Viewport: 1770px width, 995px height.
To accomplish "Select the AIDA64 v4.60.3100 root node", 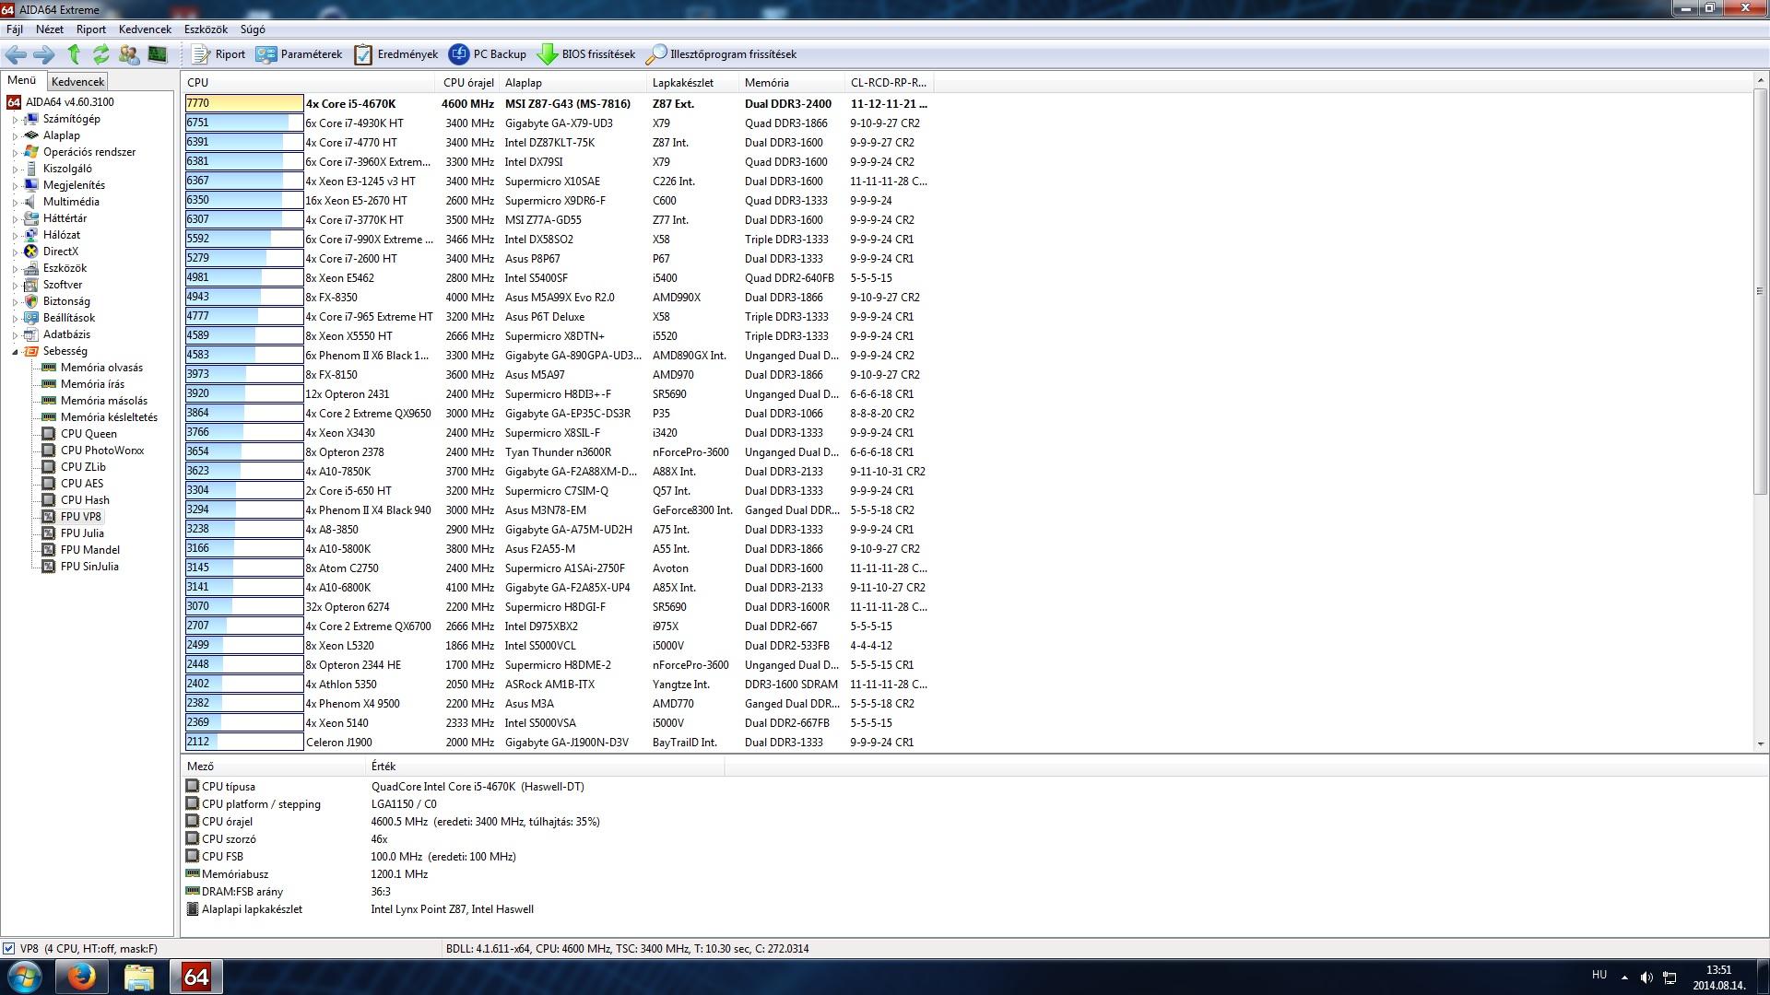I will pos(69,102).
